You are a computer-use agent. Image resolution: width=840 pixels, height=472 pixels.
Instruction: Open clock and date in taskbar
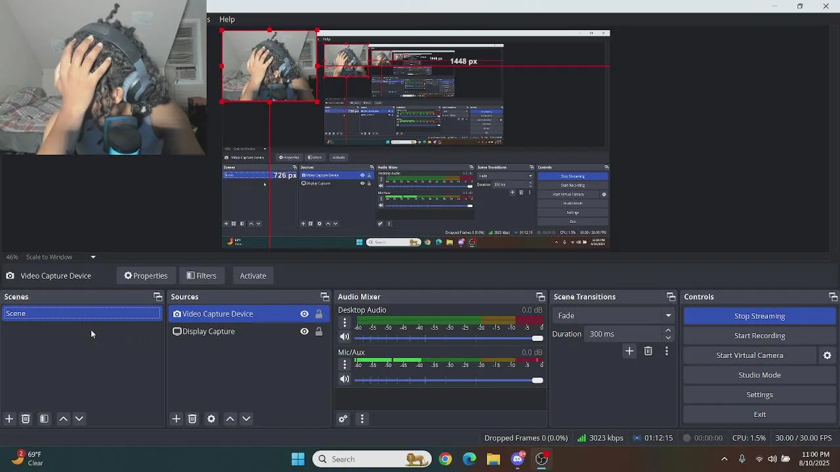coord(815,459)
